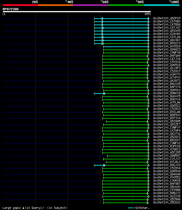
Task: Open hit UniRef100_C6THQ0
Action: (x=167, y=21)
